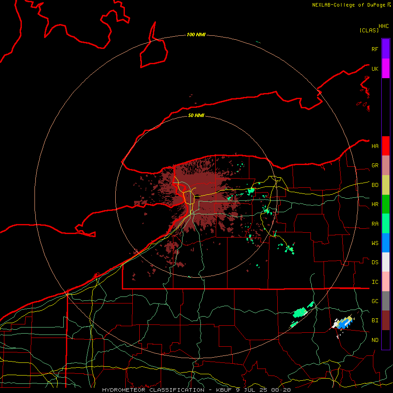The height and width of the screenshot is (393, 393).
Task: Click the BI legend label
Action: coord(375,321)
